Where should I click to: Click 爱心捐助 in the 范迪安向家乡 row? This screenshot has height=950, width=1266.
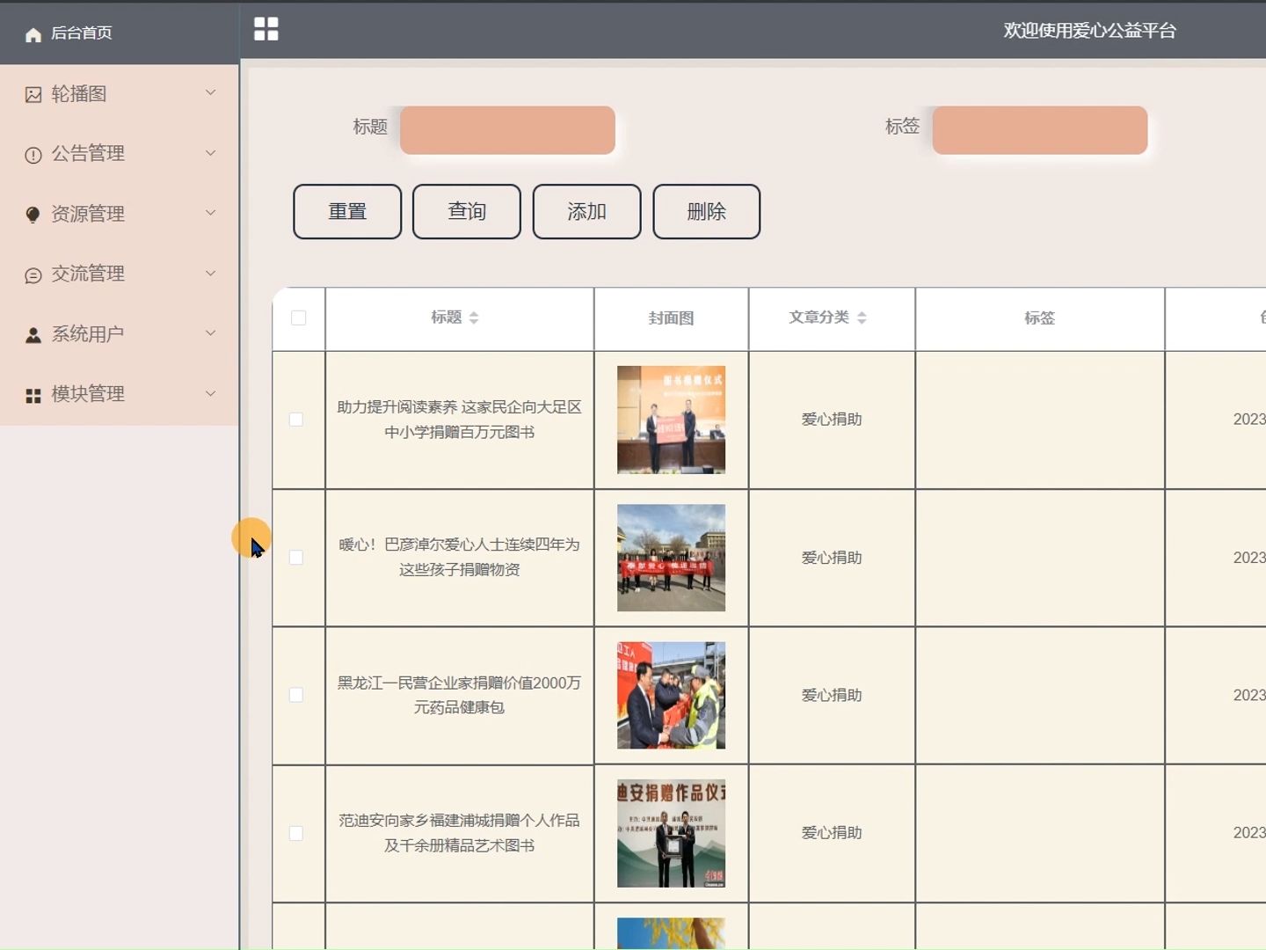832,833
